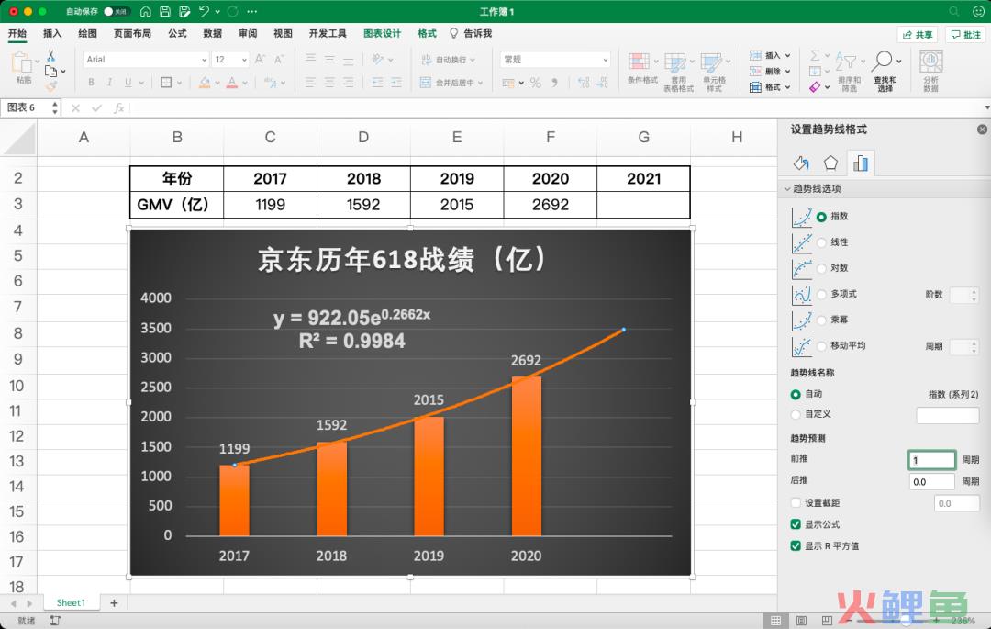Switch to the 页面布局 ribbon tab
The width and height of the screenshot is (991, 629).
[132, 33]
